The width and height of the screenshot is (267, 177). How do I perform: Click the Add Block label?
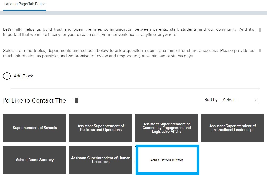tap(23, 76)
